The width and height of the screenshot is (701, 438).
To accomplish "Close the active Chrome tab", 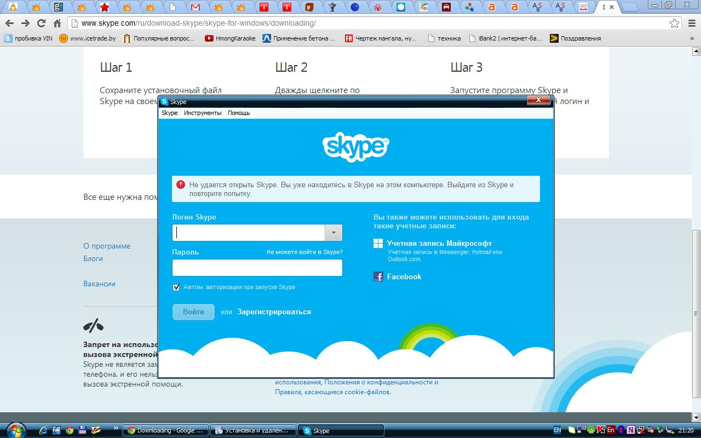I will 612,7.
